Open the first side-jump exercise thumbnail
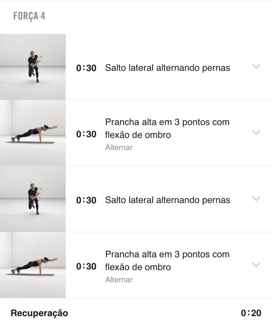272x323 pixels. coord(33,67)
